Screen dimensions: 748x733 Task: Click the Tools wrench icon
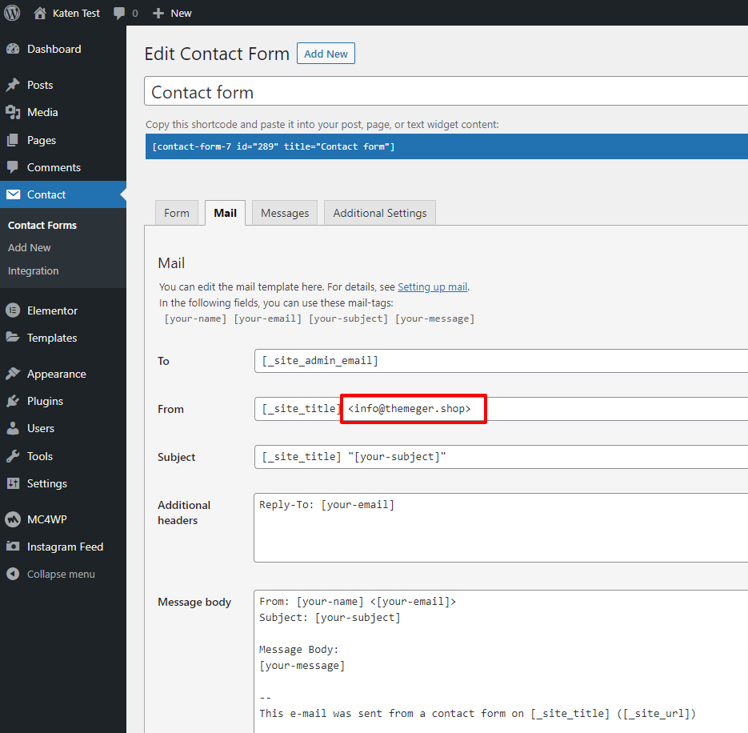[x=13, y=456]
